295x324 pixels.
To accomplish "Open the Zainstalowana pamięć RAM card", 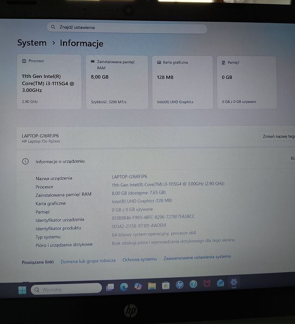I will [x=117, y=82].
